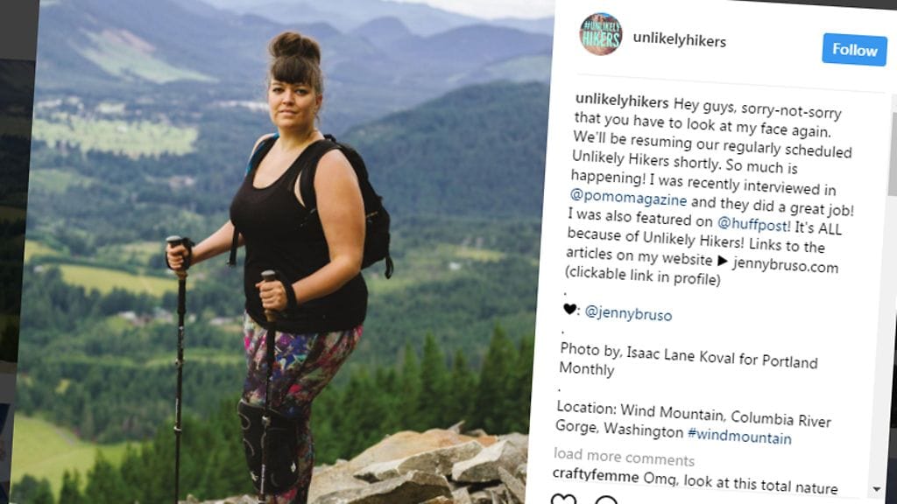Click the comments scrollbar thumb

click(892, 152)
